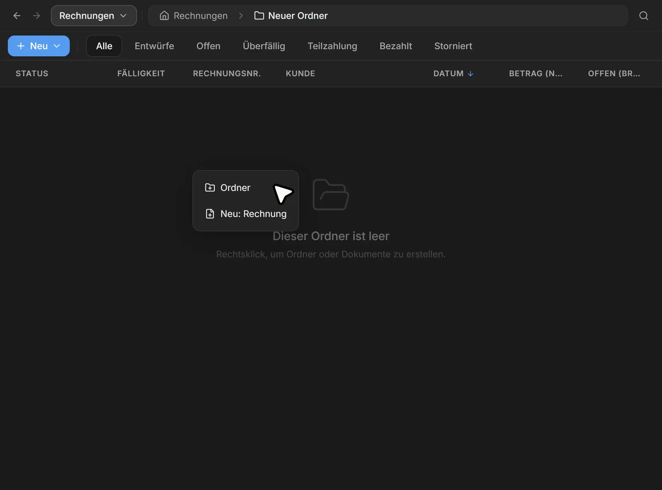
Task: Toggle the Datum sort arrow
Action: (x=470, y=74)
